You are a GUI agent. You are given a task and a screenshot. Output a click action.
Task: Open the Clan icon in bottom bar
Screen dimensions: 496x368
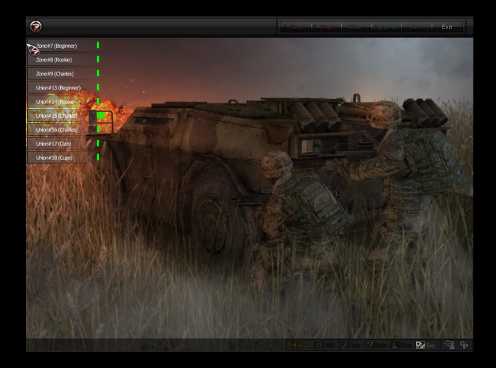(x=401, y=345)
